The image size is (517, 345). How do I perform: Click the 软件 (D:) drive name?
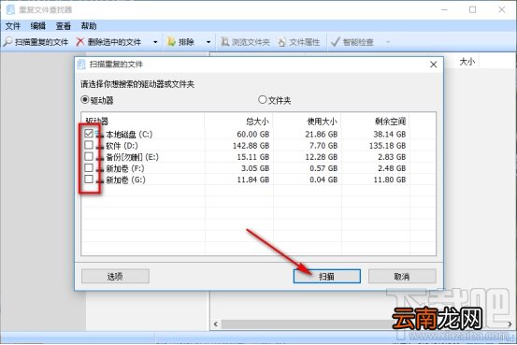pos(122,146)
